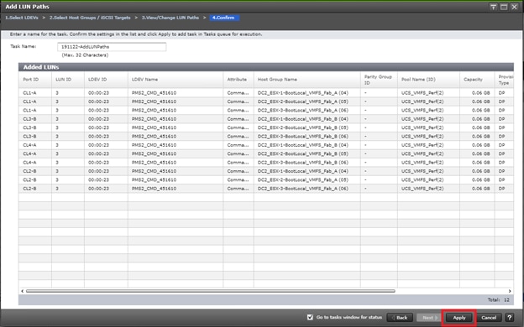The height and width of the screenshot is (327, 524).
Task: Select row DC2_ESX-2-BootLocal_VMFS_Fab_B (05) on CL3-B
Action: 266,127
